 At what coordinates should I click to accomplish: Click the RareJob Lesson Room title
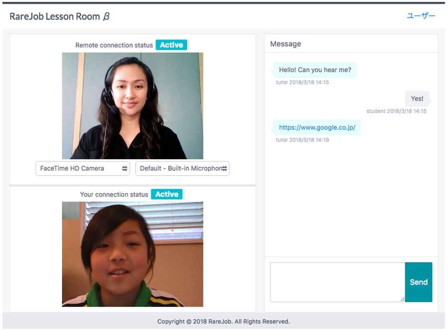point(60,17)
